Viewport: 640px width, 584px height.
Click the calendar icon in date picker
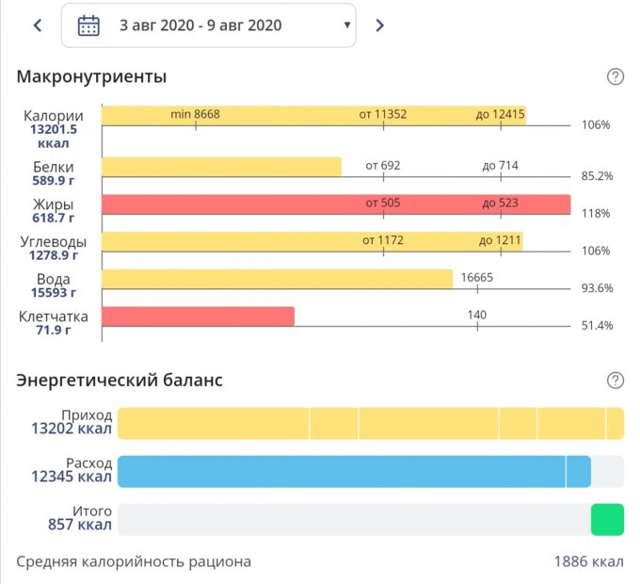[88, 25]
